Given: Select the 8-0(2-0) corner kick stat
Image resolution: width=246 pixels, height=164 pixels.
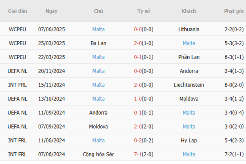Looking at the screenshot, I should pyautogui.click(x=234, y=85).
